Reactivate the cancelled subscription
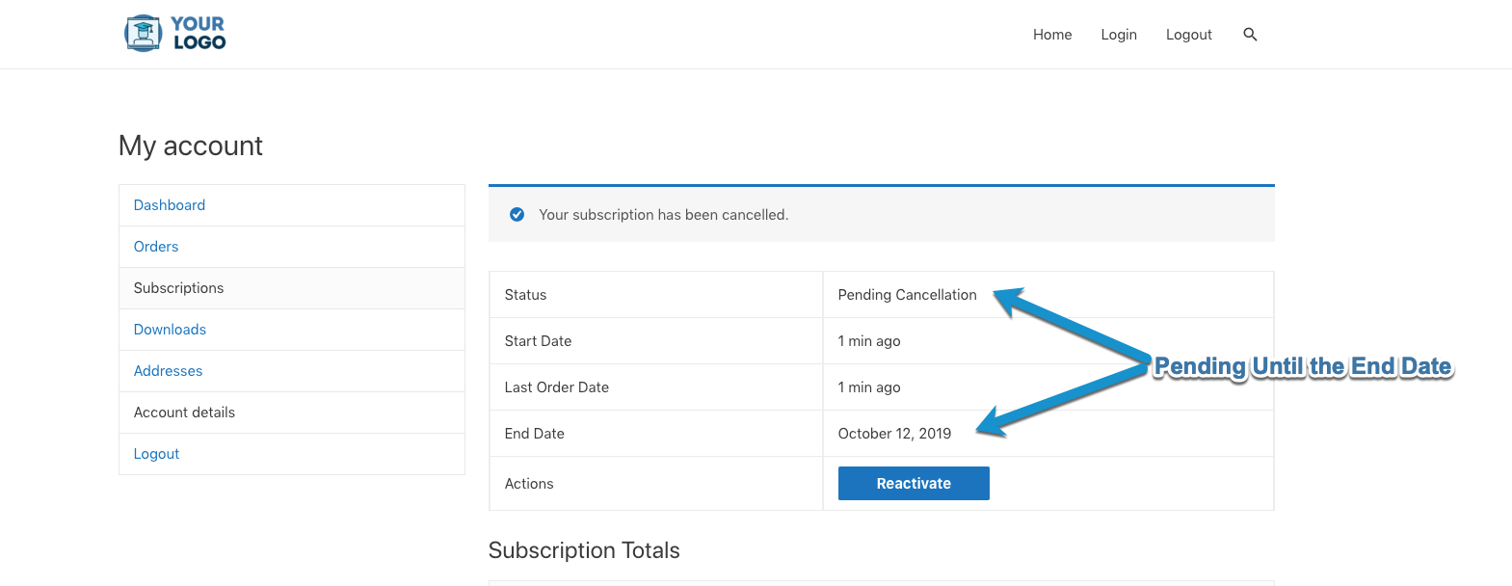The height and width of the screenshot is (586, 1512). (914, 484)
